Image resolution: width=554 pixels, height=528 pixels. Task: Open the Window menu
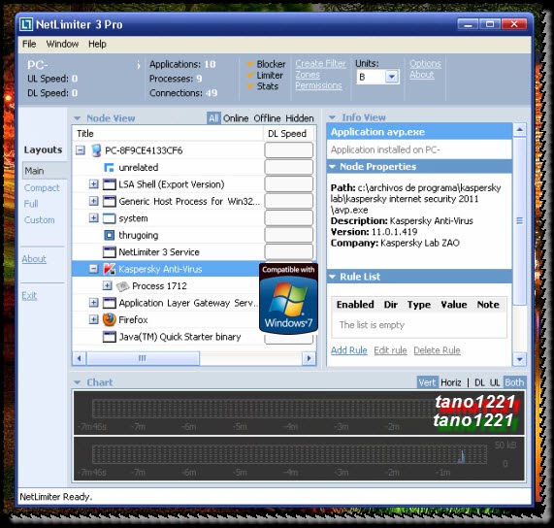click(62, 44)
